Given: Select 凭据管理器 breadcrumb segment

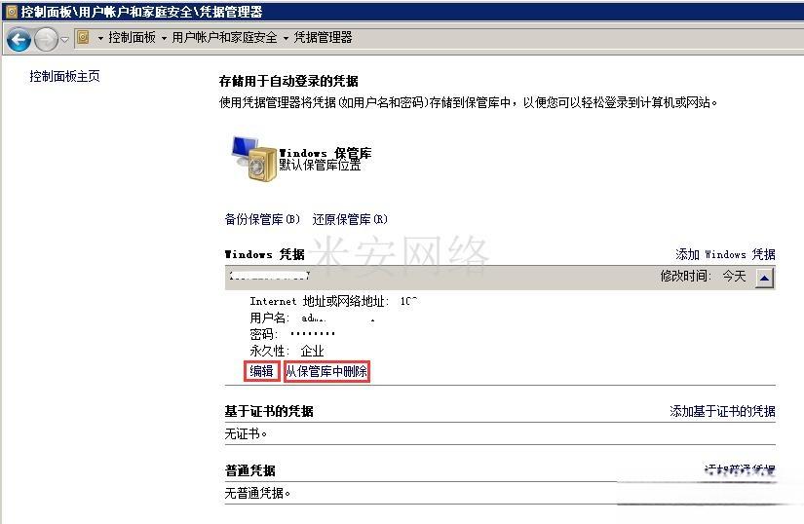Looking at the screenshot, I should (x=323, y=37).
